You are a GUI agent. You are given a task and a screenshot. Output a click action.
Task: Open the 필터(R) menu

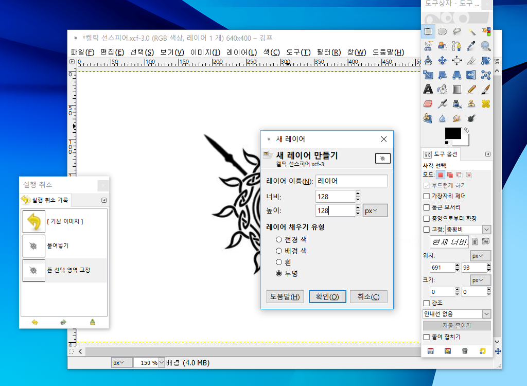tap(328, 52)
